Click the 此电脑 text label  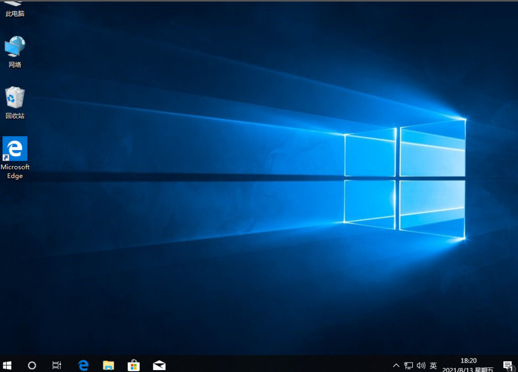[15, 14]
